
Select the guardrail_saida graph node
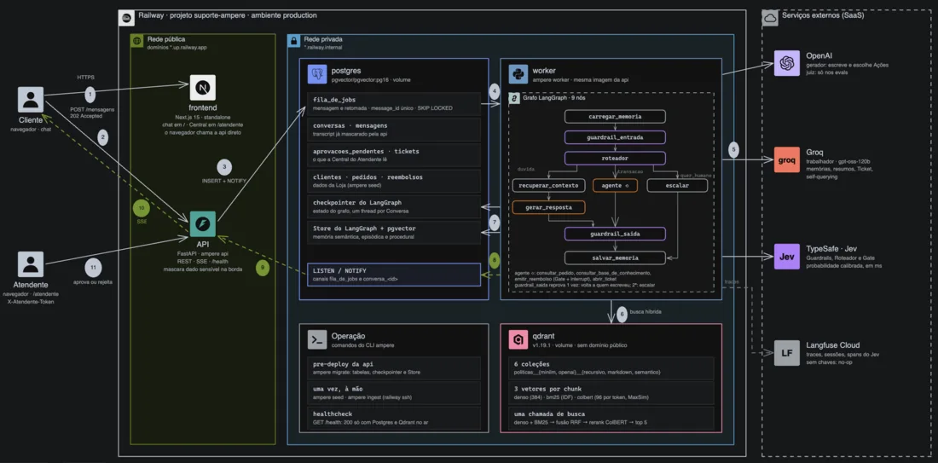pyautogui.click(x=615, y=234)
